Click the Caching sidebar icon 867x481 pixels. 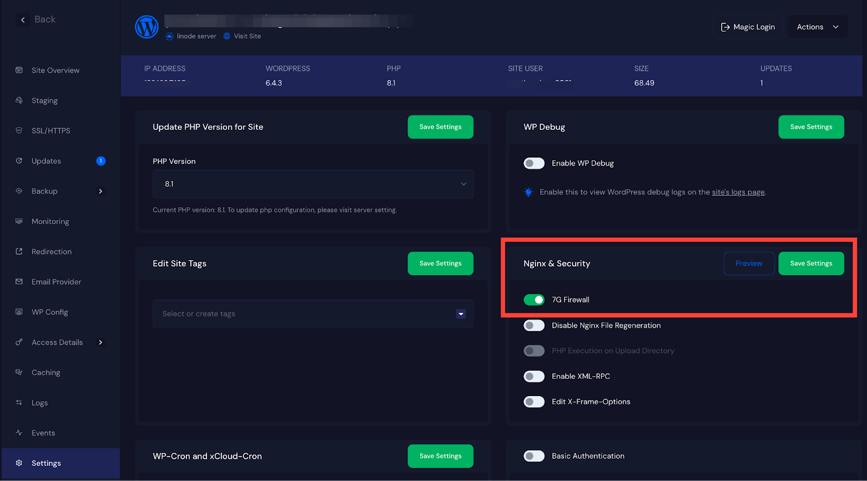tap(19, 372)
